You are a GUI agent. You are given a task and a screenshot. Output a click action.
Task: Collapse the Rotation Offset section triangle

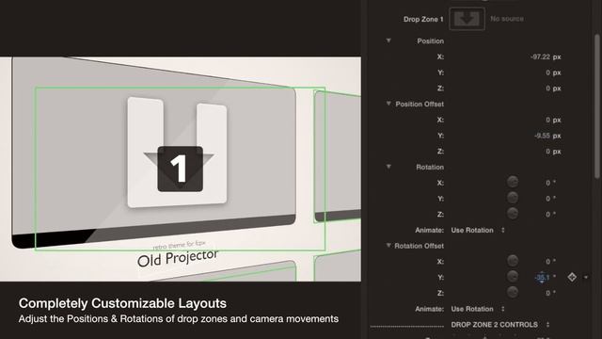[388, 245]
